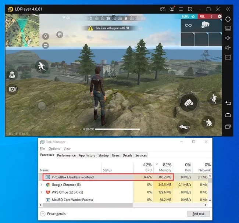This screenshot has height=223, width=239.
Task: Sort processes by the Memory column header
Action: 163,167
